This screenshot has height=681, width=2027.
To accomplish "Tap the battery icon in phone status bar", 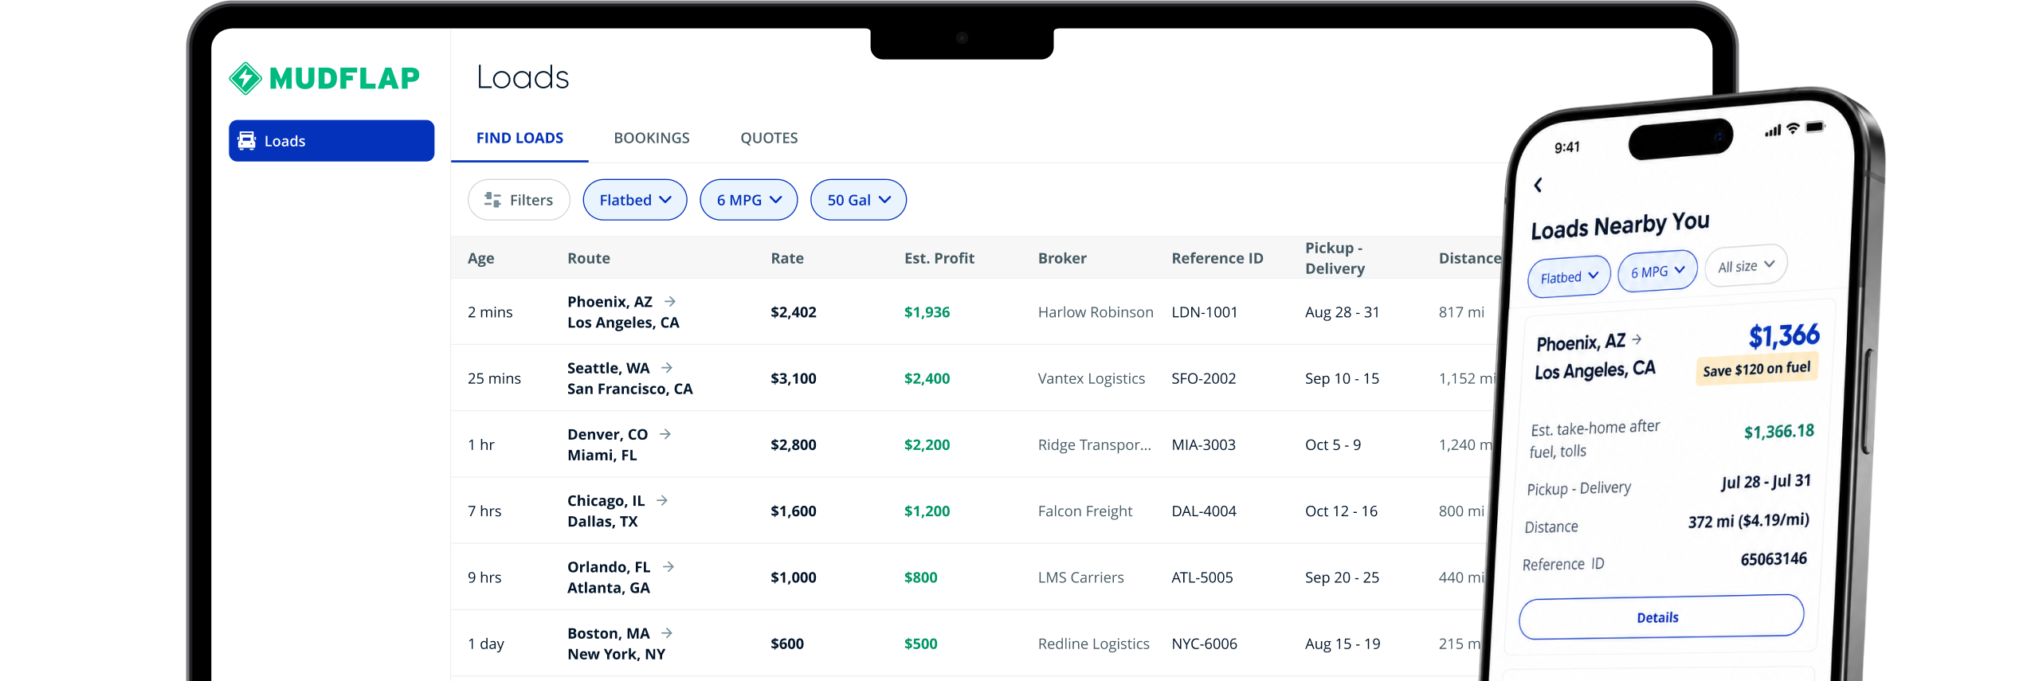I will [x=1815, y=127].
